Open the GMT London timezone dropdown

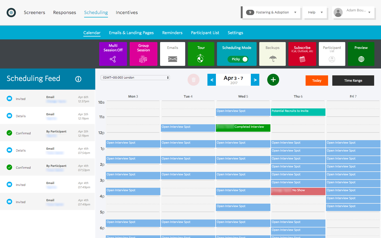135,77
